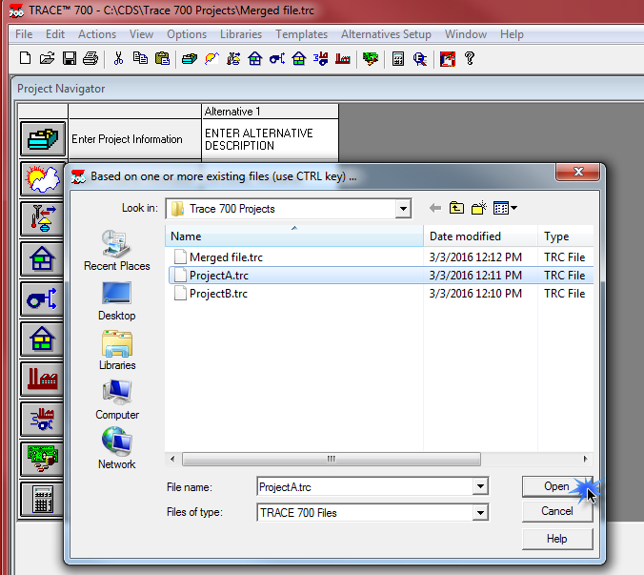Go to Libraries in places sidebar
The width and height of the screenshot is (644, 575).
tap(117, 350)
